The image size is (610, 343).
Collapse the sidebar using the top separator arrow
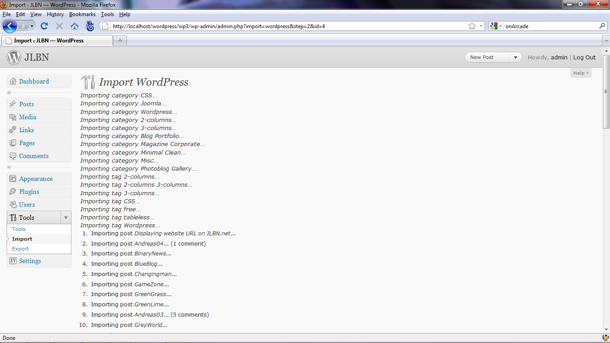pyautogui.click(x=9, y=92)
